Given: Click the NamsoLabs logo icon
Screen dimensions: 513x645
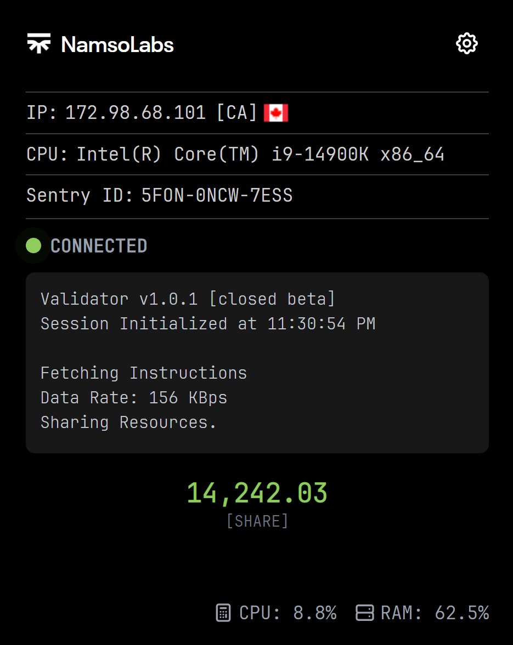Looking at the screenshot, I should [x=39, y=44].
